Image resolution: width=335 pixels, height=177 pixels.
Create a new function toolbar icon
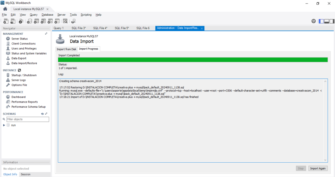coord(57,21)
